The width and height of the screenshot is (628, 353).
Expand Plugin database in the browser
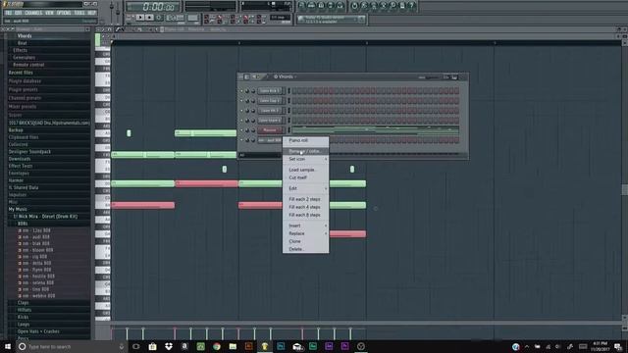tap(25, 80)
